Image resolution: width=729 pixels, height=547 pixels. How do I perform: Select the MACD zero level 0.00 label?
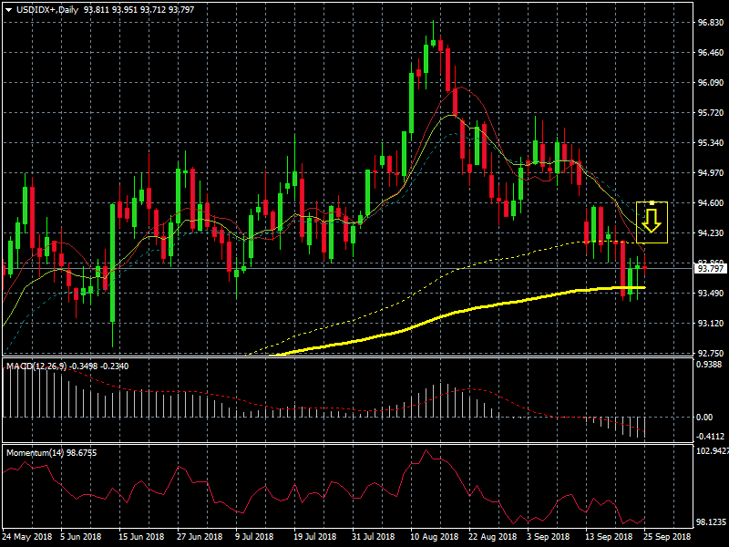[705, 417]
